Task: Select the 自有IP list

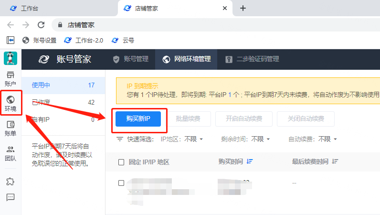Action: coord(63,119)
